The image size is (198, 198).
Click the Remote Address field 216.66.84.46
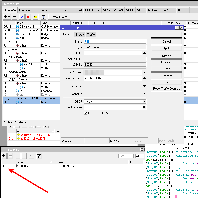coord(113,78)
